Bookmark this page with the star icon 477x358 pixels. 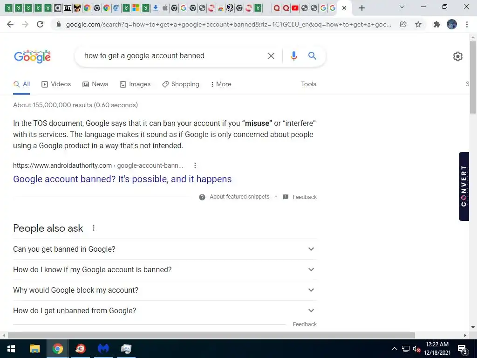418,24
